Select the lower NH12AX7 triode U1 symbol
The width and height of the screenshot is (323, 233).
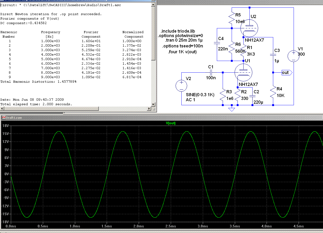(244, 72)
